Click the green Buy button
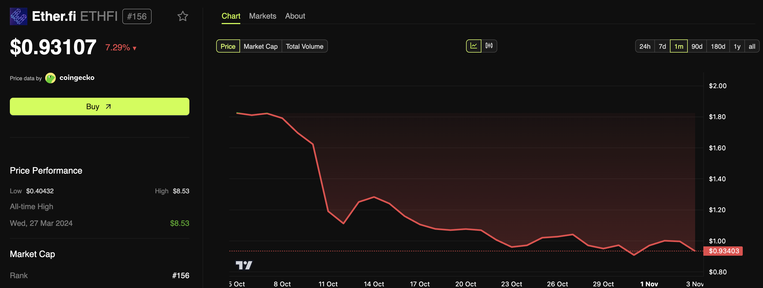763x288 pixels. 100,106
